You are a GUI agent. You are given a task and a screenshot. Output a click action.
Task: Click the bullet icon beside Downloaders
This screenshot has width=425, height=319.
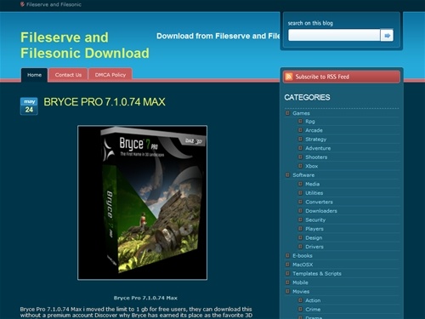300,211
